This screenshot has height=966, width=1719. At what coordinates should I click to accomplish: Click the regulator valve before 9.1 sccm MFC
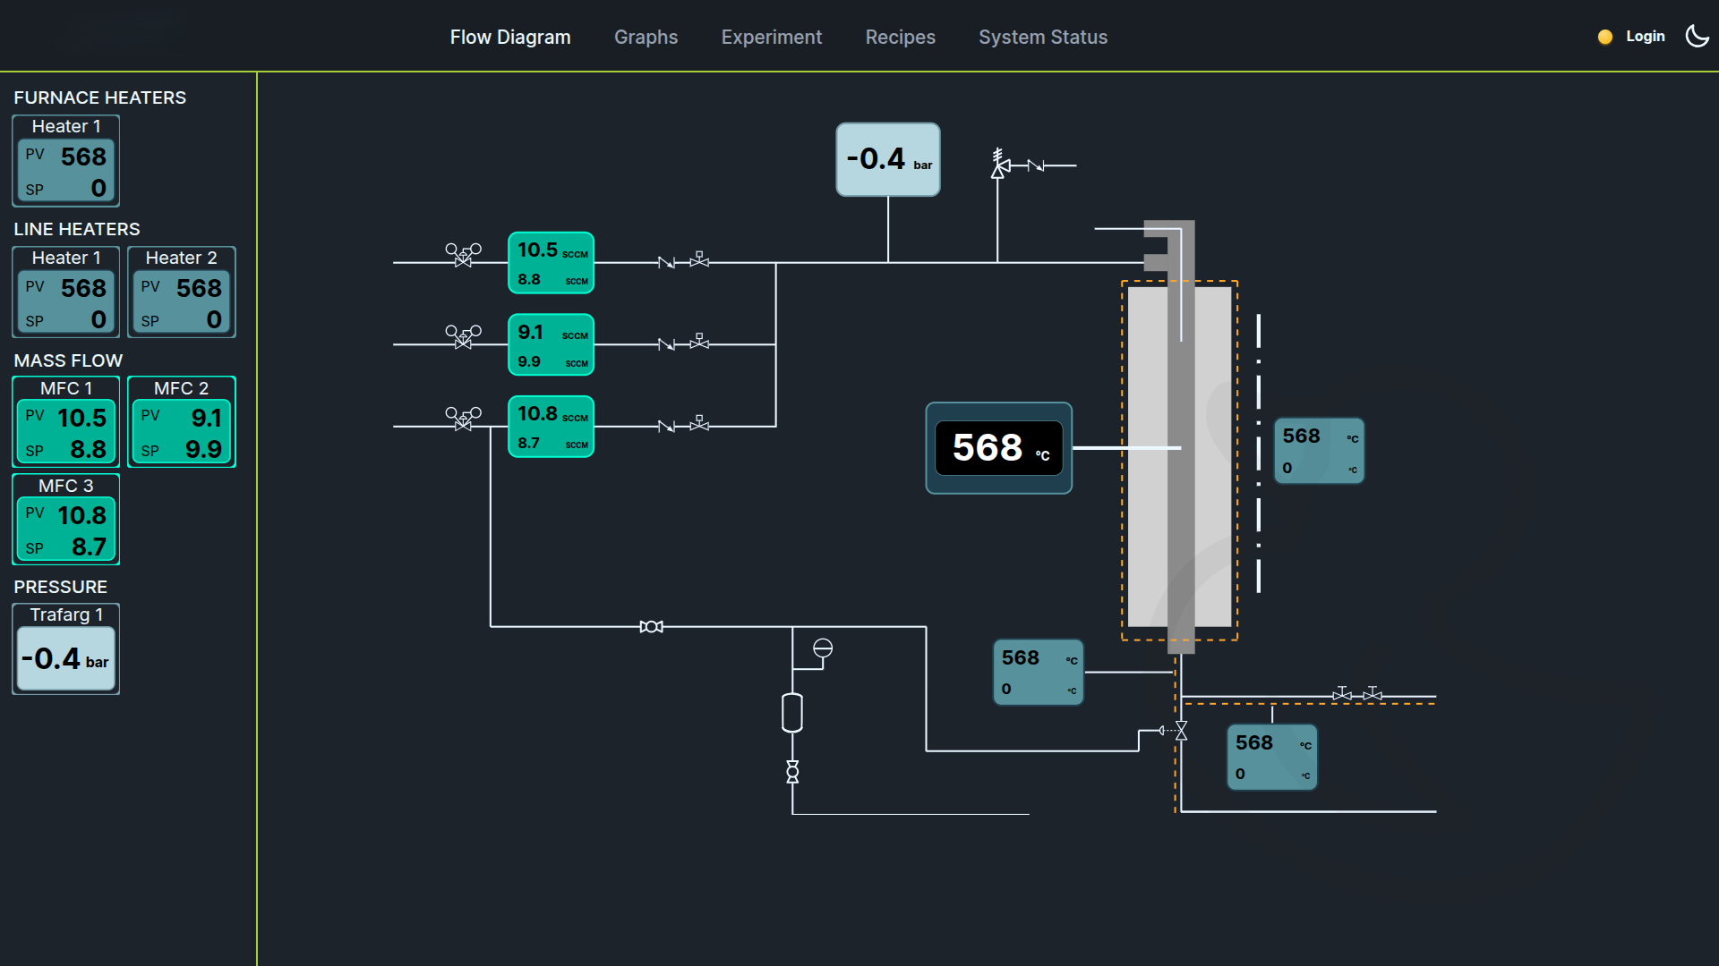click(x=463, y=336)
